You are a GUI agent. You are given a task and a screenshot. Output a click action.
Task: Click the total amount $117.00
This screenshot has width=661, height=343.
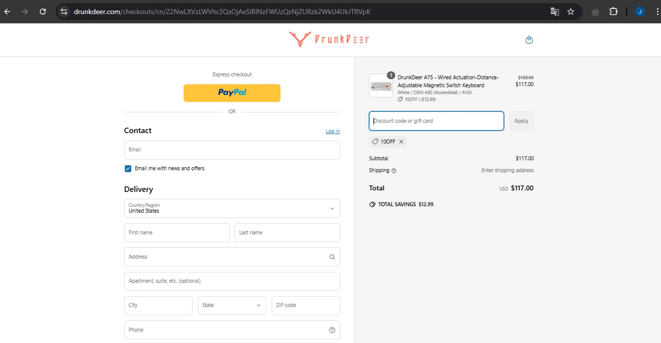tap(522, 188)
